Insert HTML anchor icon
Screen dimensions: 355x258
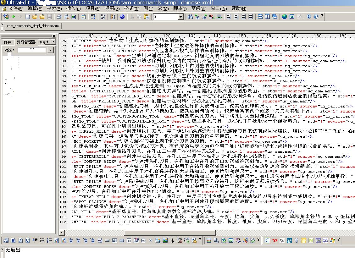click(172, 240)
